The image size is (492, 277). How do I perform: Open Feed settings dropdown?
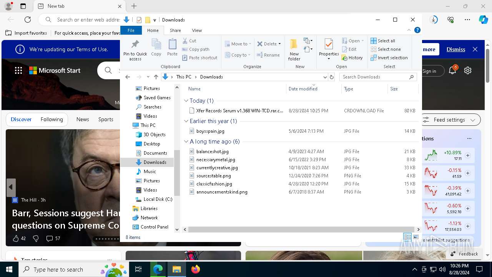(x=450, y=120)
